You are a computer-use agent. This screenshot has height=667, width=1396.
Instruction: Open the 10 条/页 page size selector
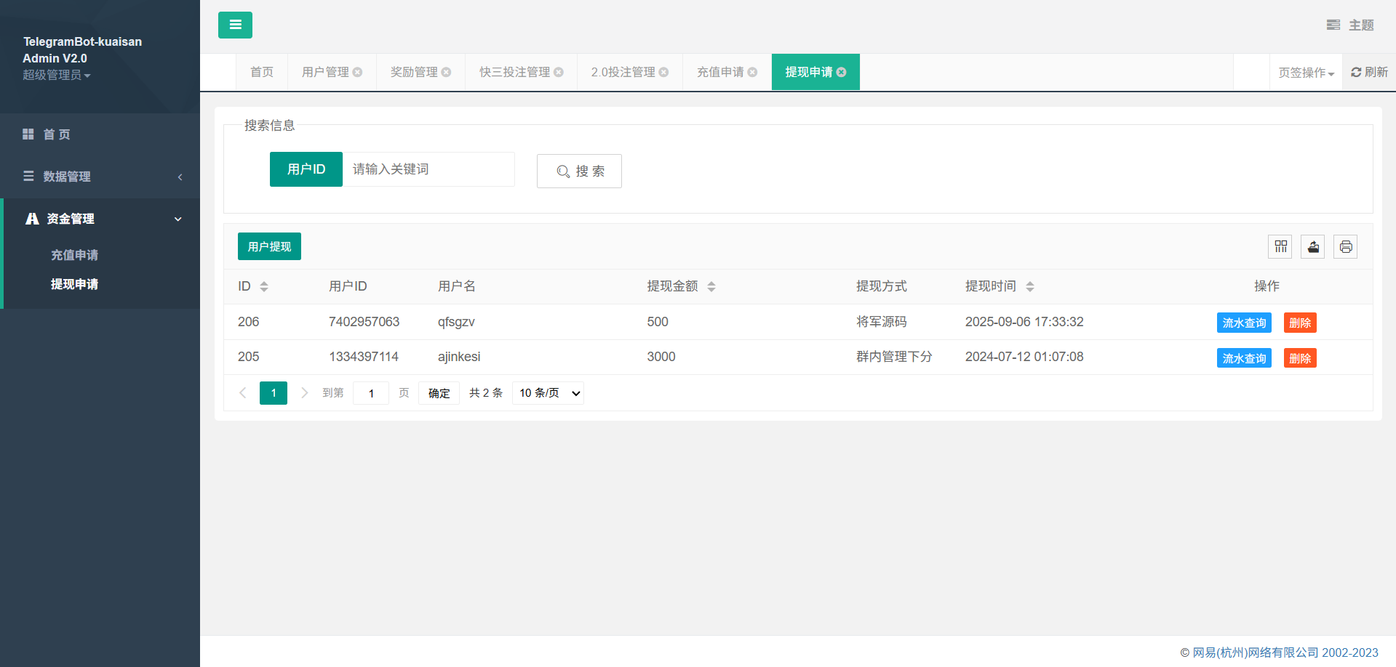coord(549,393)
